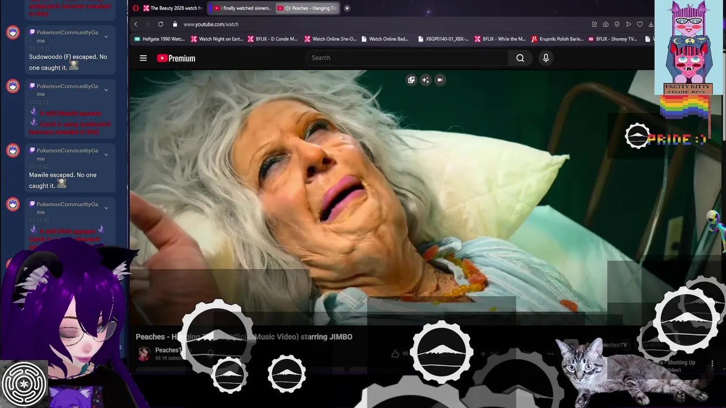Click the video pop-out icon above player
Image resolution: width=726 pixels, height=408 pixels.
[411, 80]
